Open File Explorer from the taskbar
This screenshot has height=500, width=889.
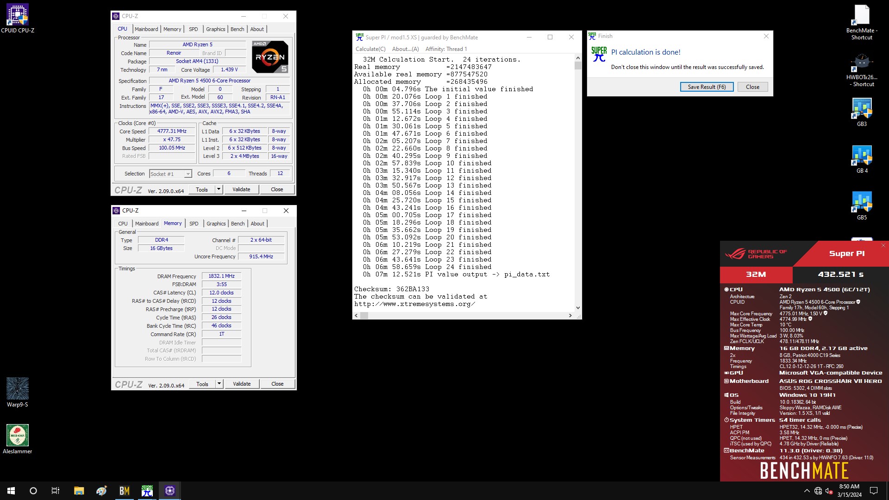click(x=79, y=491)
